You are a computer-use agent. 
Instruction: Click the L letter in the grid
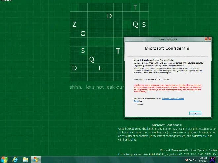click(100, 68)
